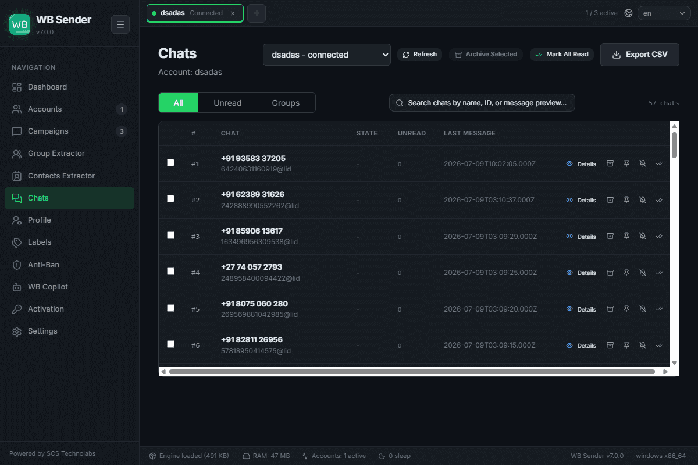Toggle the sidebar hamburger menu button
The image size is (698, 465).
pos(120,24)
